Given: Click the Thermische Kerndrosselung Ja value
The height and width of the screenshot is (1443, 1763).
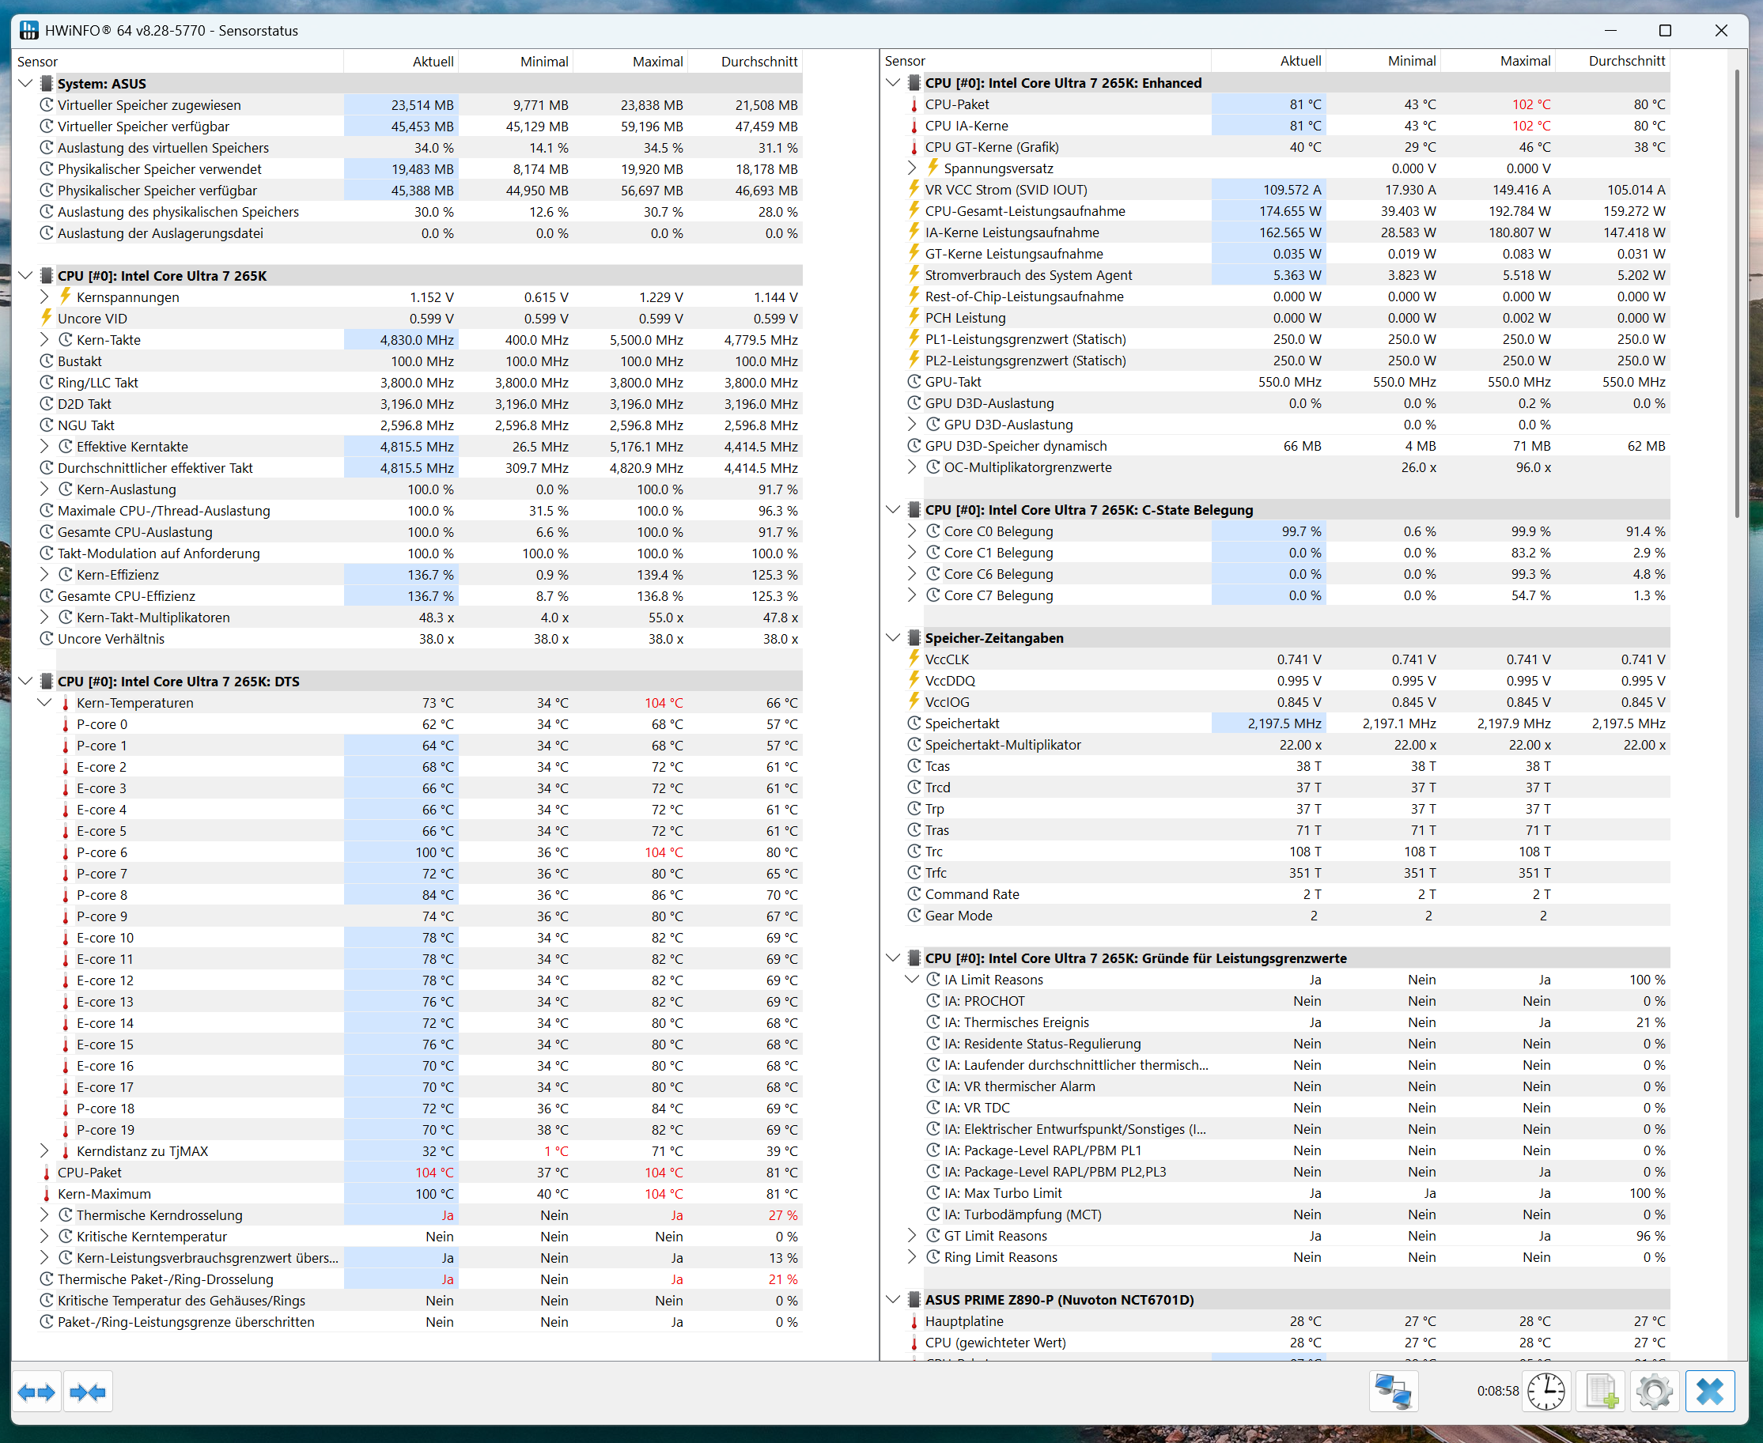Looking at the screenshot, I should pos(448,1214).
